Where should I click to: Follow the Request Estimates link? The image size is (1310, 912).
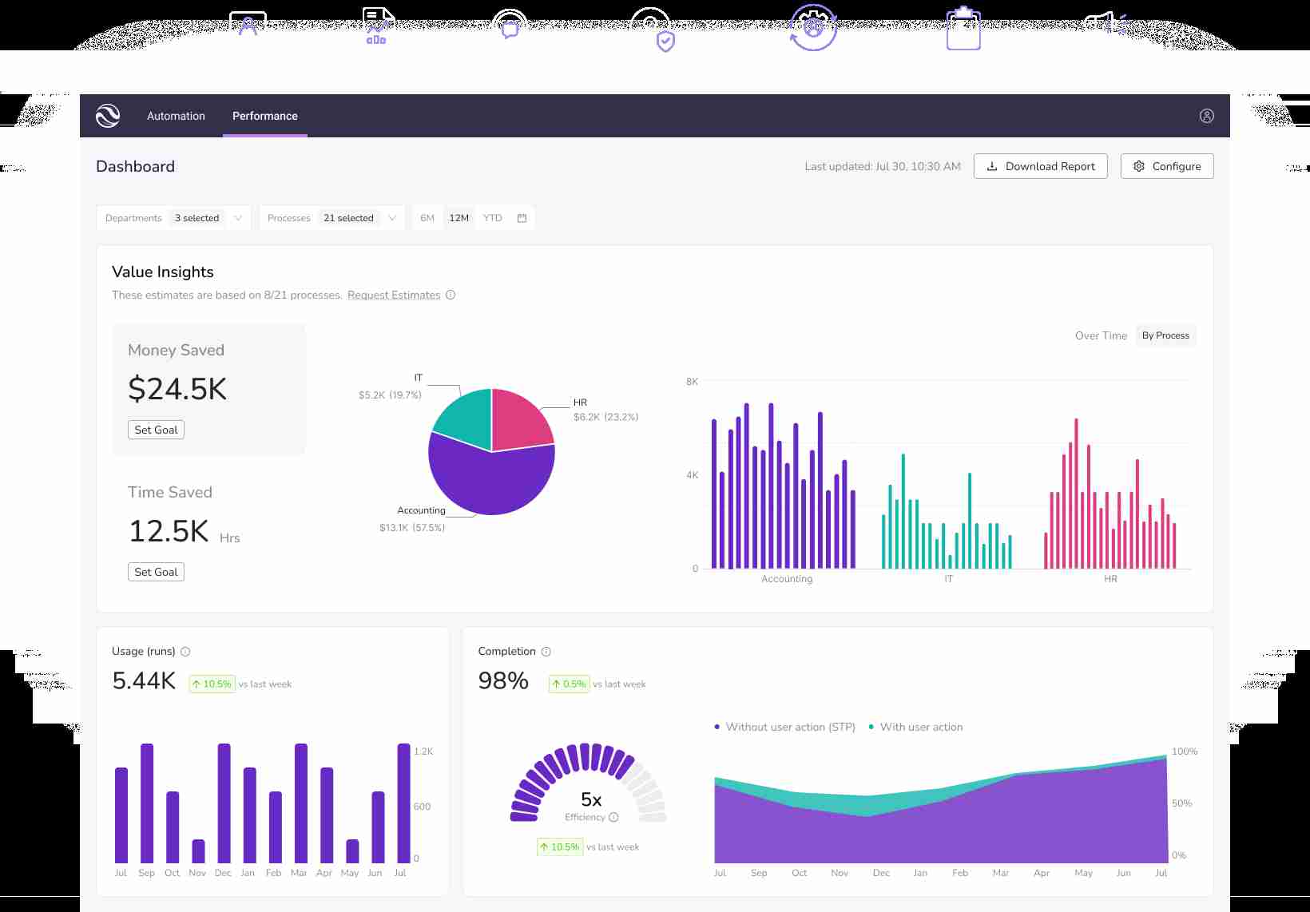pos(394,295)
